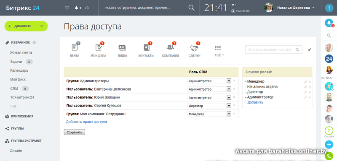Click search icon in CRM search field

tap(297, 49)
